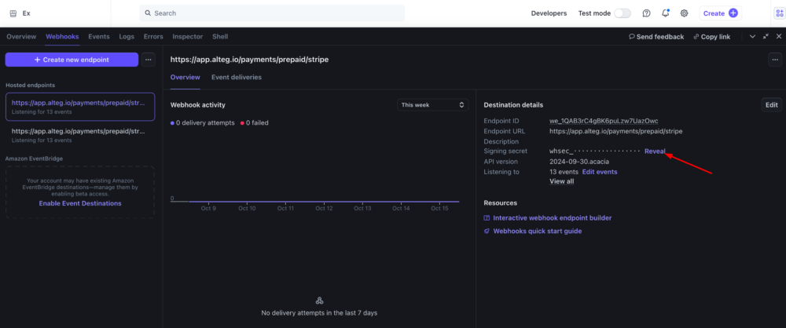Click Enable Event Destinations link
Viewport: 786px width, 328px height.
80,203
